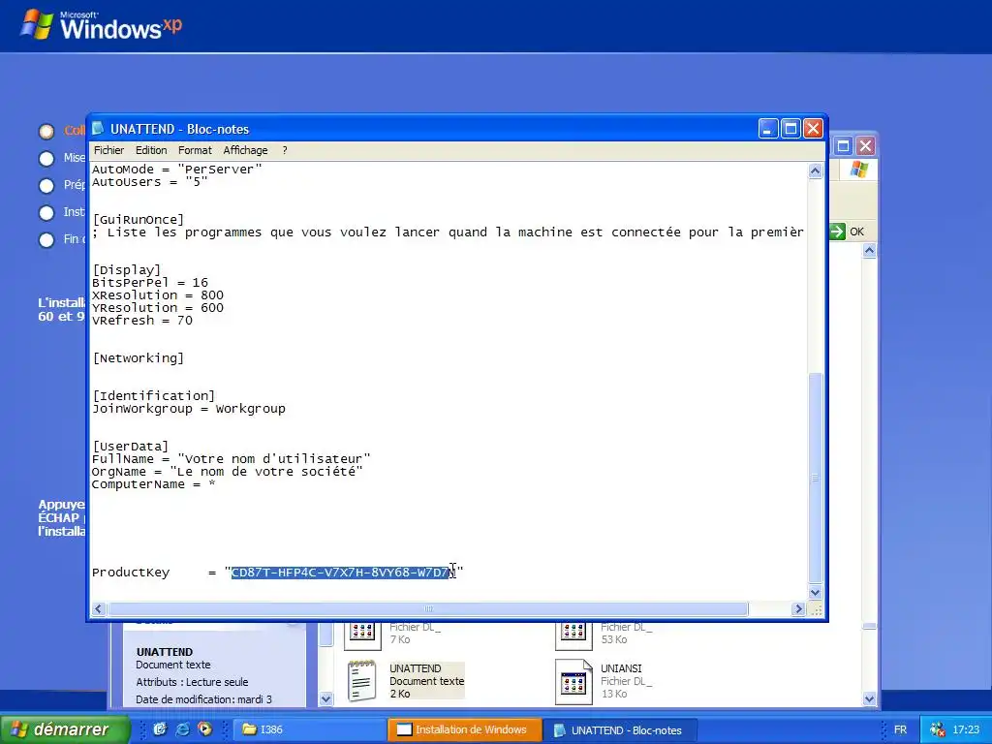The height and width of the screenshot is (744, 992).
Task: Select the UNIANSI file icon in Explorer
Action: (x=573, y=681)
